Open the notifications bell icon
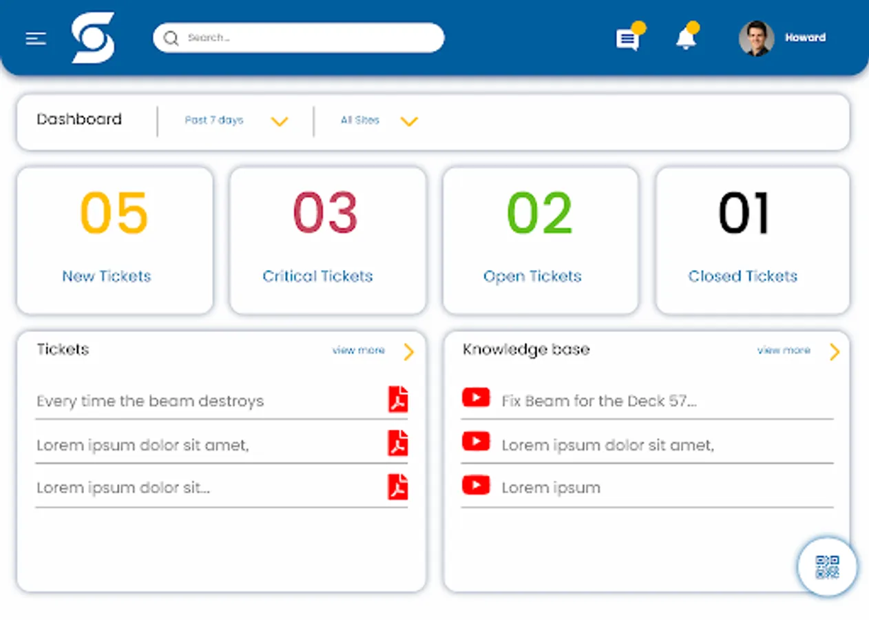 click(x=686, y=38)
